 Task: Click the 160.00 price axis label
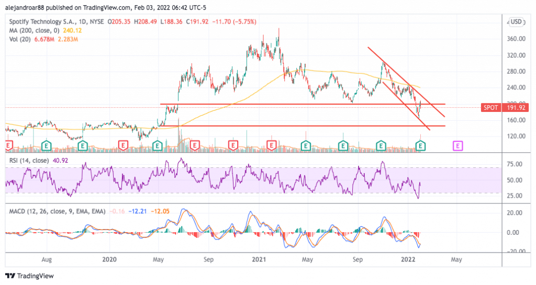pyautogui.click(x=516, y=120)
